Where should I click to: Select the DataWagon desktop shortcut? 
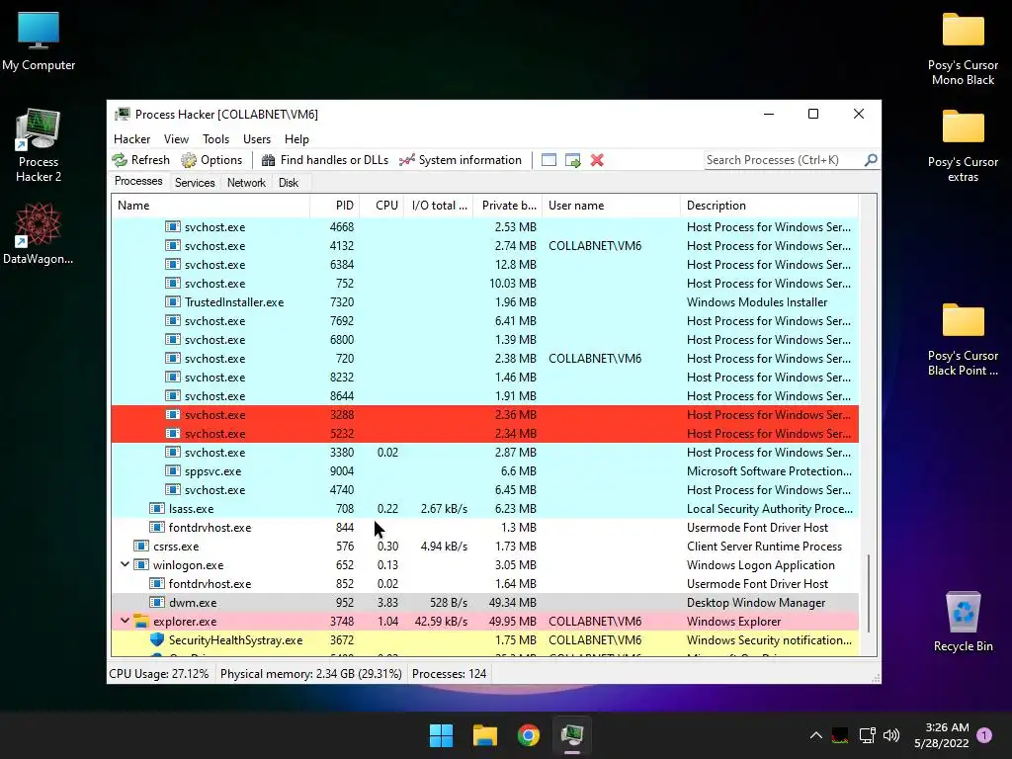pos(39,233)
